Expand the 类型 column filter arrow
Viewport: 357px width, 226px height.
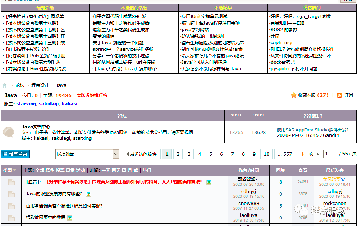15,170
